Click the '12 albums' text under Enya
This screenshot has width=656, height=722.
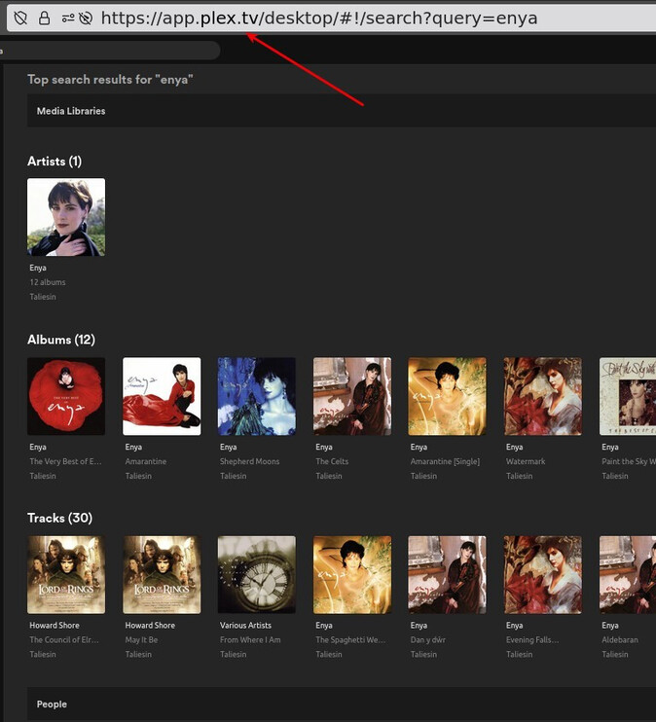tap(48, 282)
